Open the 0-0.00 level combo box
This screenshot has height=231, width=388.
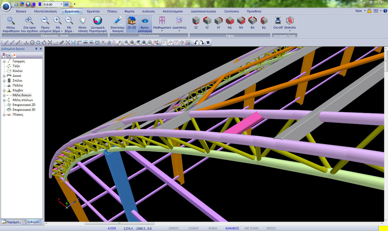click(x=53, y=4)
